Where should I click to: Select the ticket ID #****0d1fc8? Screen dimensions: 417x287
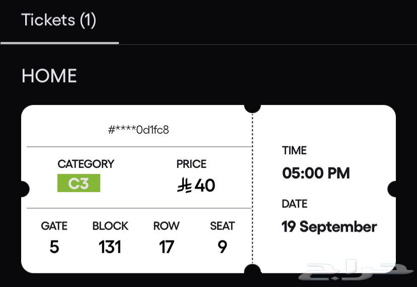click(138, 130)
